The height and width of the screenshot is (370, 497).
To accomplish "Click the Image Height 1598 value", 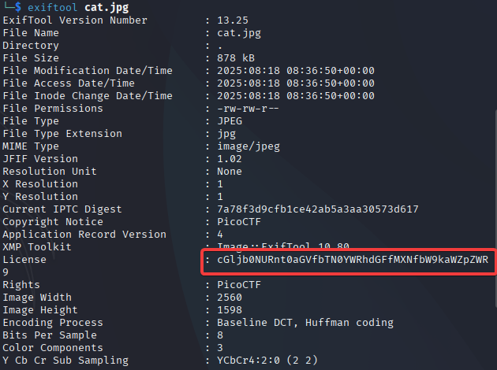I will (230, 310).
